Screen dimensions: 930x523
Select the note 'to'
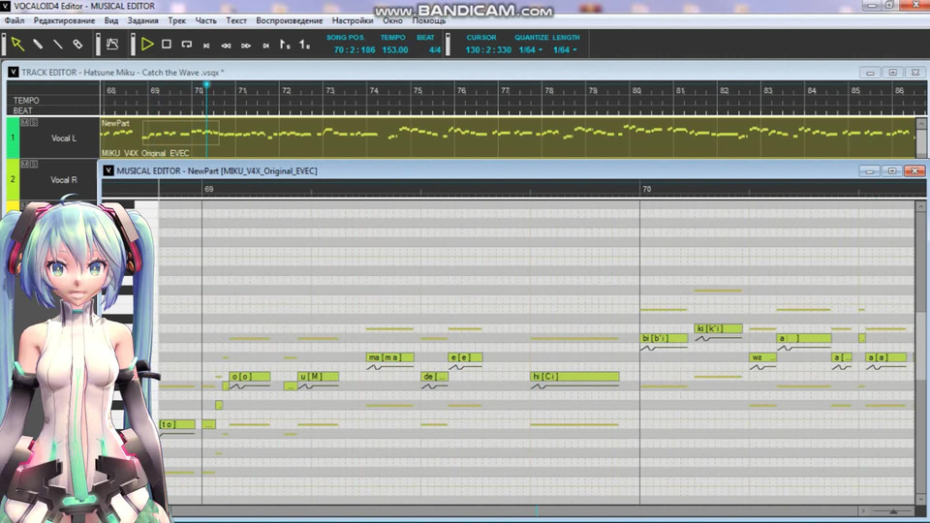coord(177,424)
